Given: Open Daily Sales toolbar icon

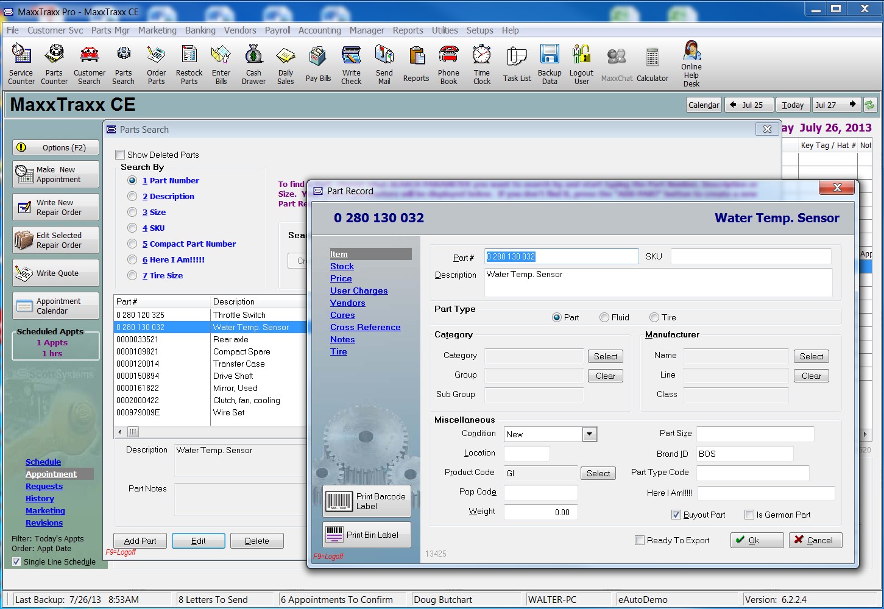Looking at the screenshot, I should pos(285,64).
